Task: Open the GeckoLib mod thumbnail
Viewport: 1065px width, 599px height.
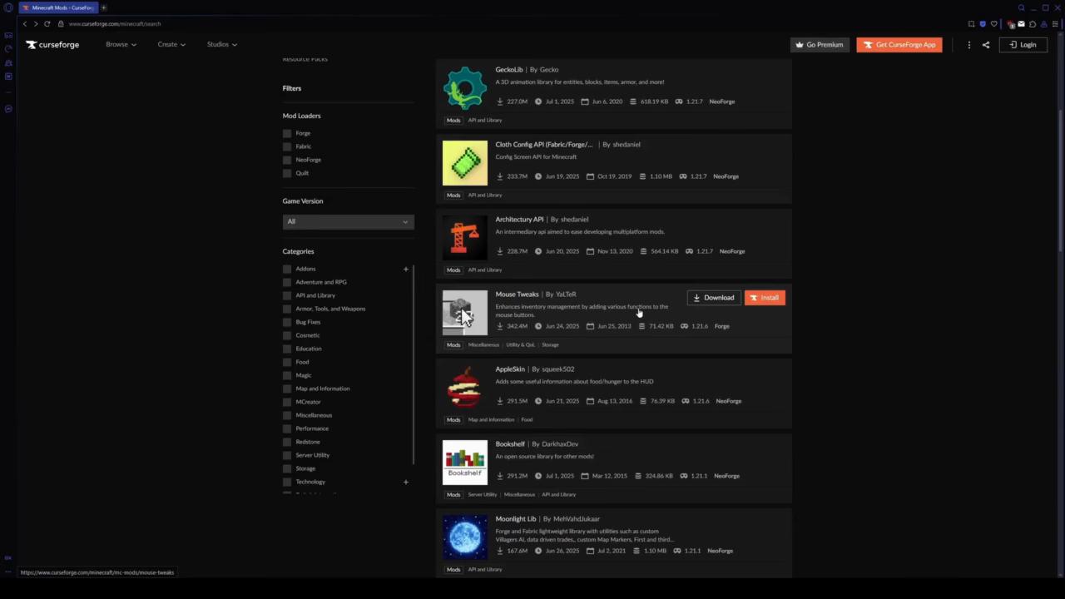Action: pyautogui.click(x=464, y=88)
